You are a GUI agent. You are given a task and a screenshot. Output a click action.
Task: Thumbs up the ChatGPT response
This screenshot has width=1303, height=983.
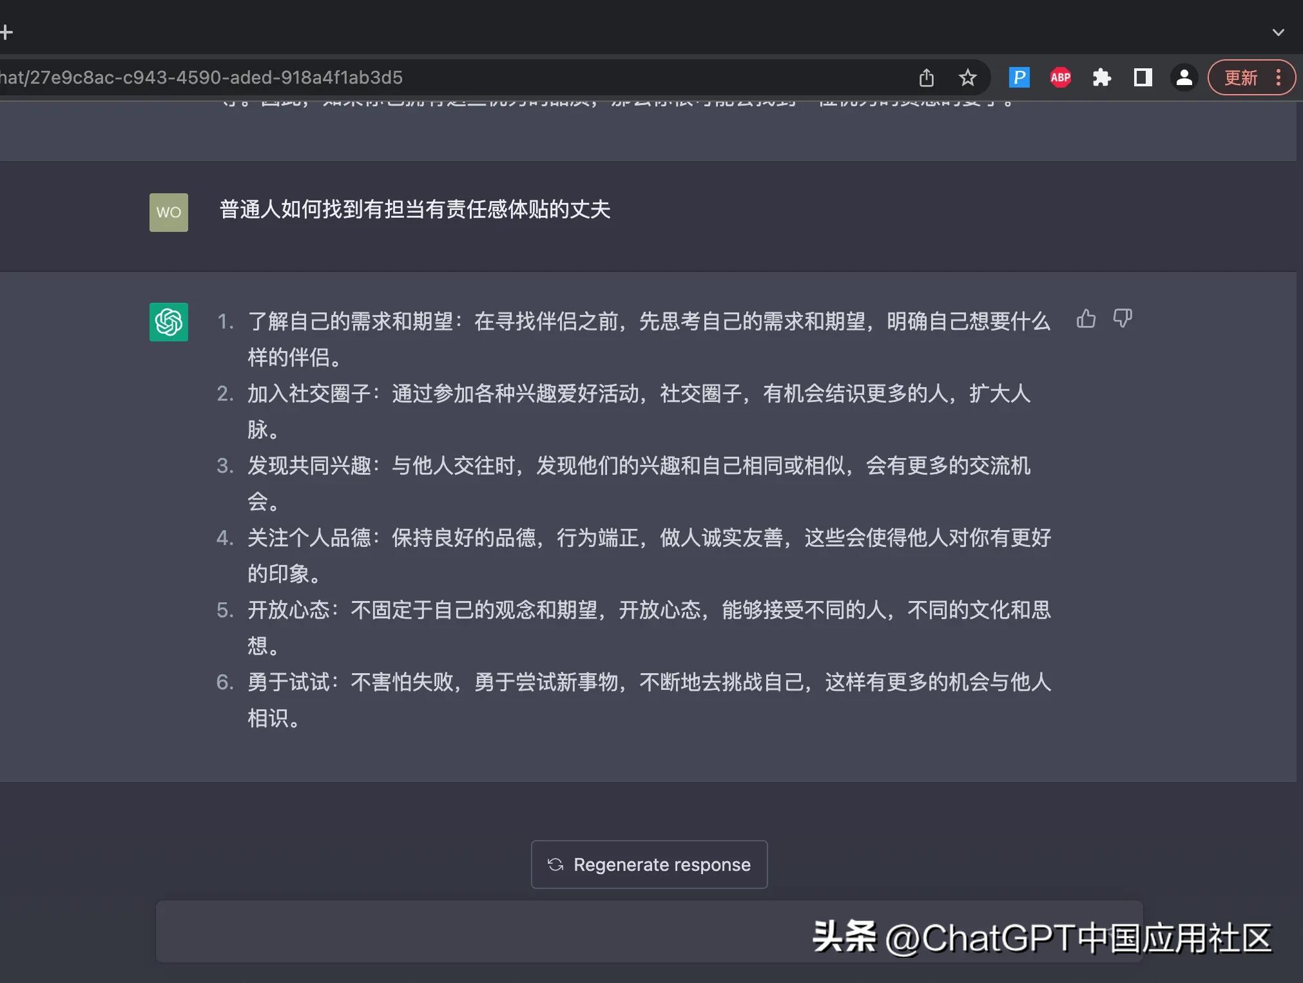[x=1085, y=319]
